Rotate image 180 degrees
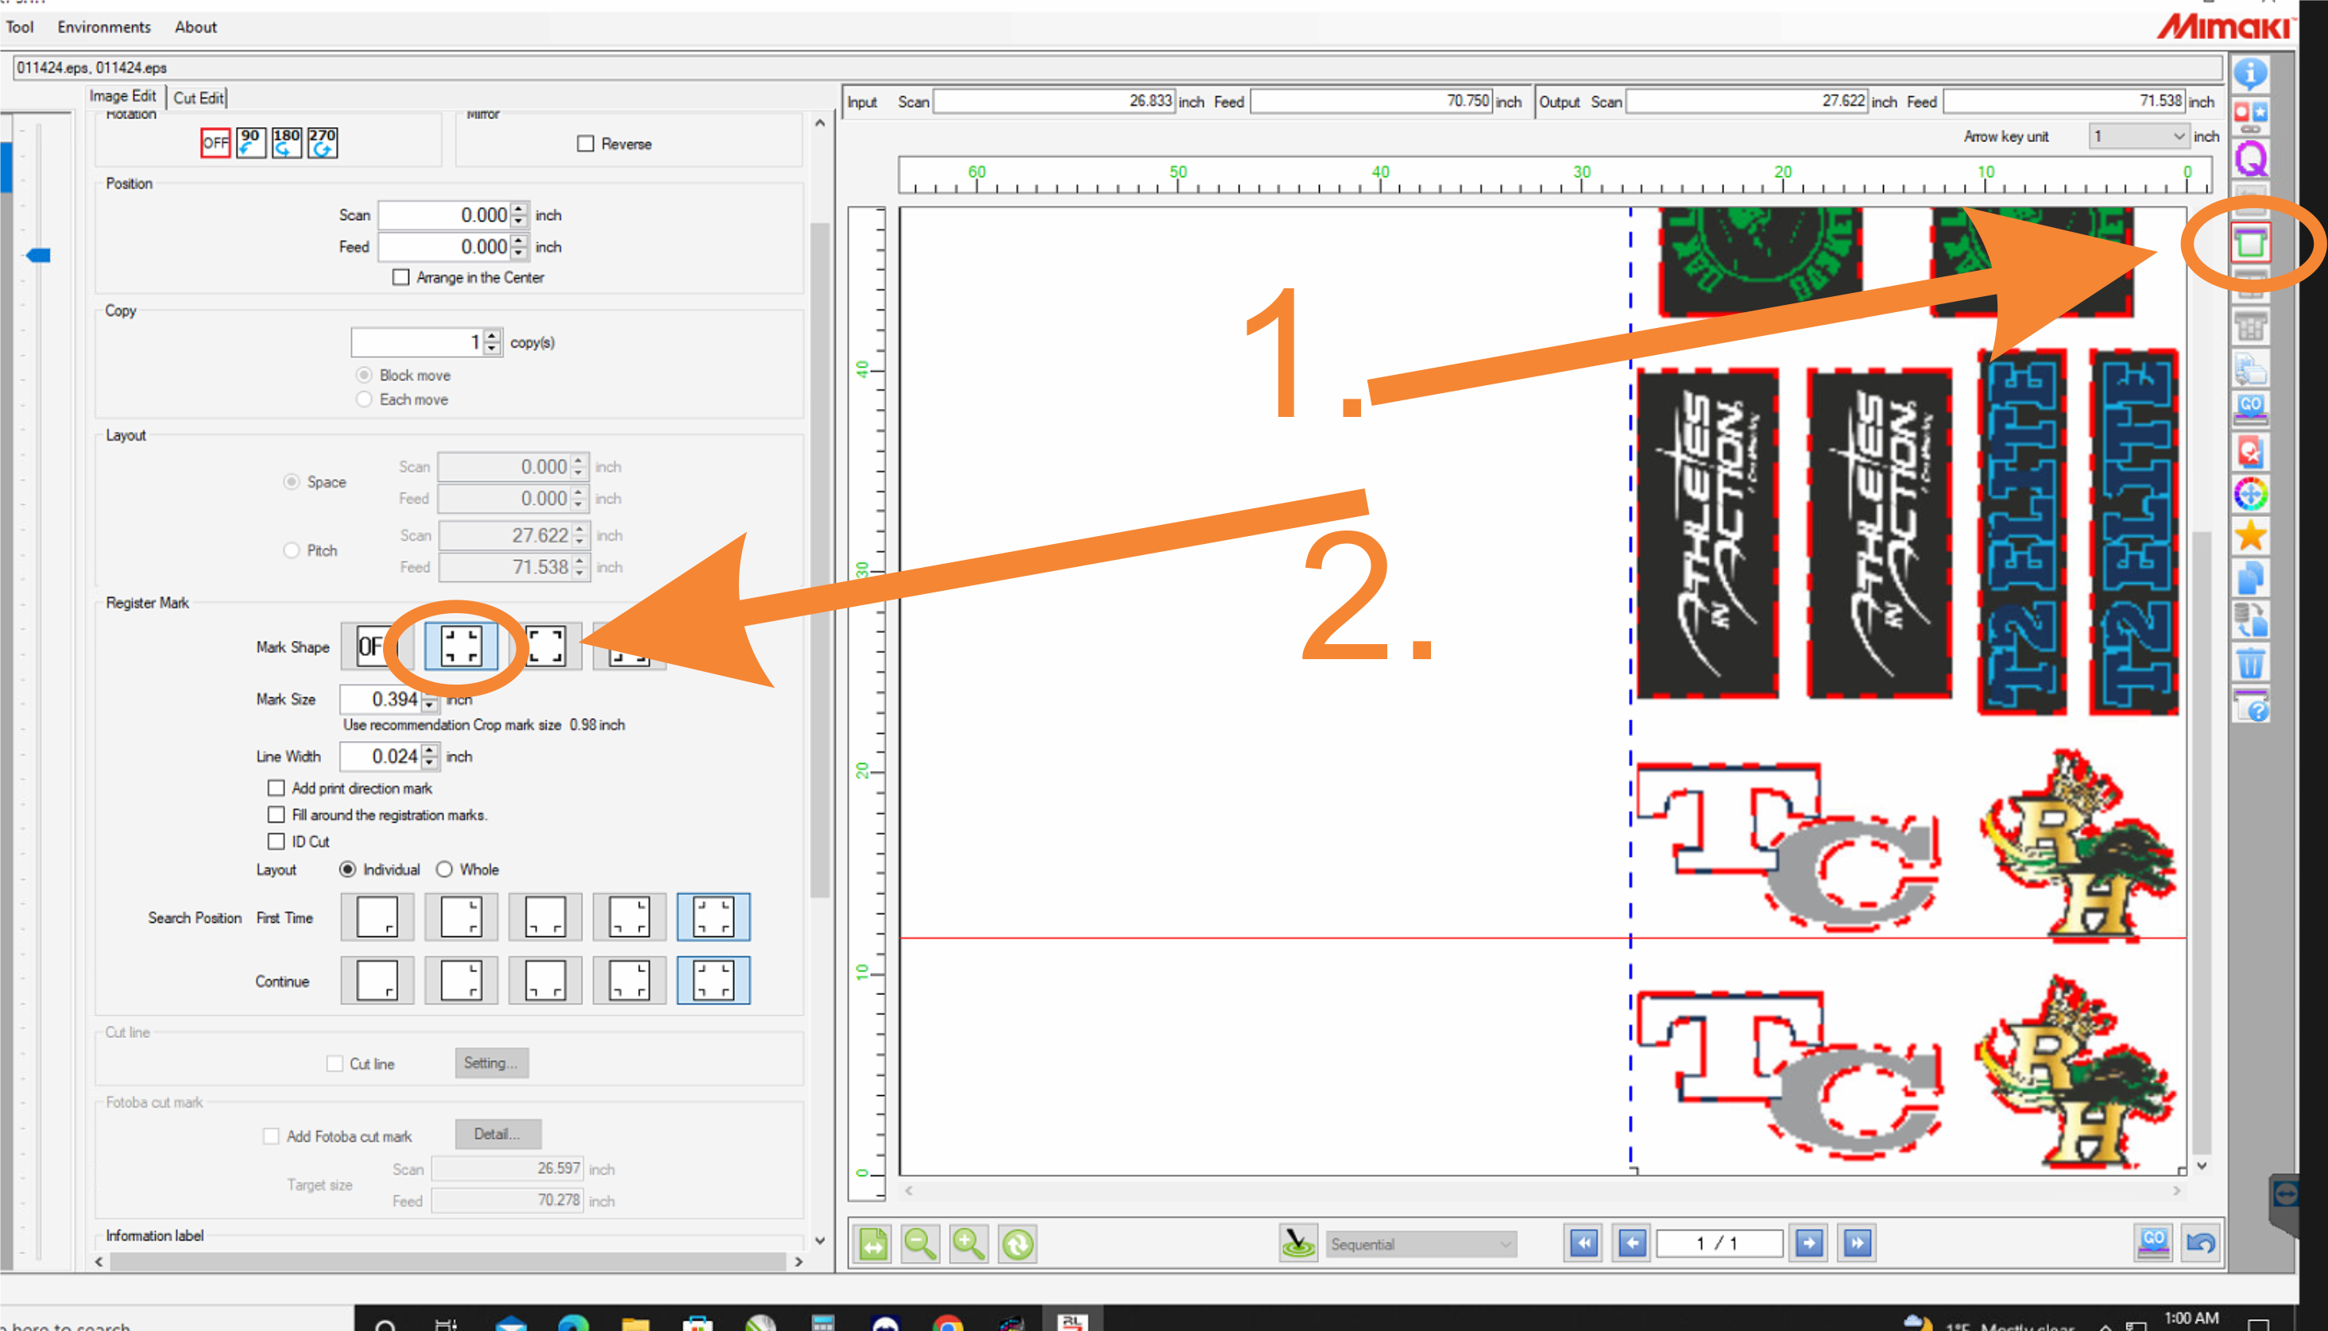This screenshot has width=2328, height=1331. (x=286, y=143)
